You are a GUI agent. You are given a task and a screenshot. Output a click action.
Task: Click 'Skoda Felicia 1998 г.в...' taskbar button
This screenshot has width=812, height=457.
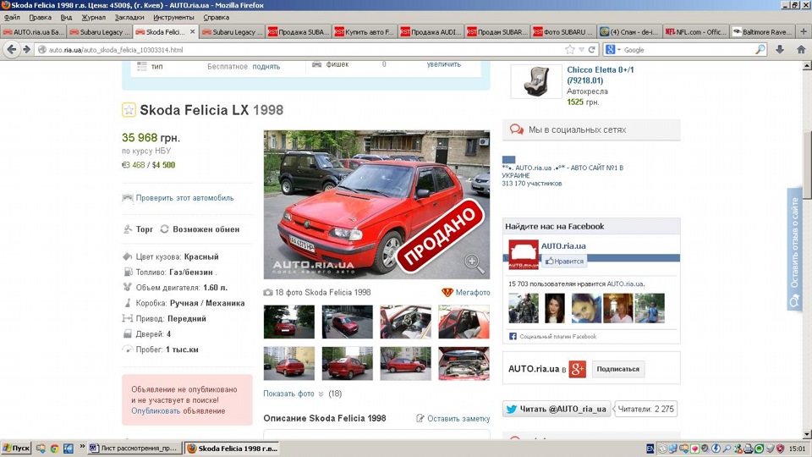pos(232,449)
